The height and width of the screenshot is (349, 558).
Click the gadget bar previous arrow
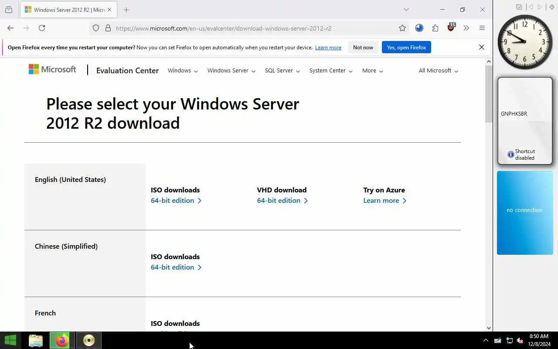pyautogui.click(x=531, y=7)
